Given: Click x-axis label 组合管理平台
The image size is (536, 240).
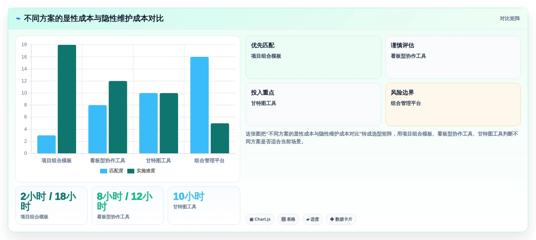Looking at the screenshot, I should pyautogui.click(x=210, y=161).
